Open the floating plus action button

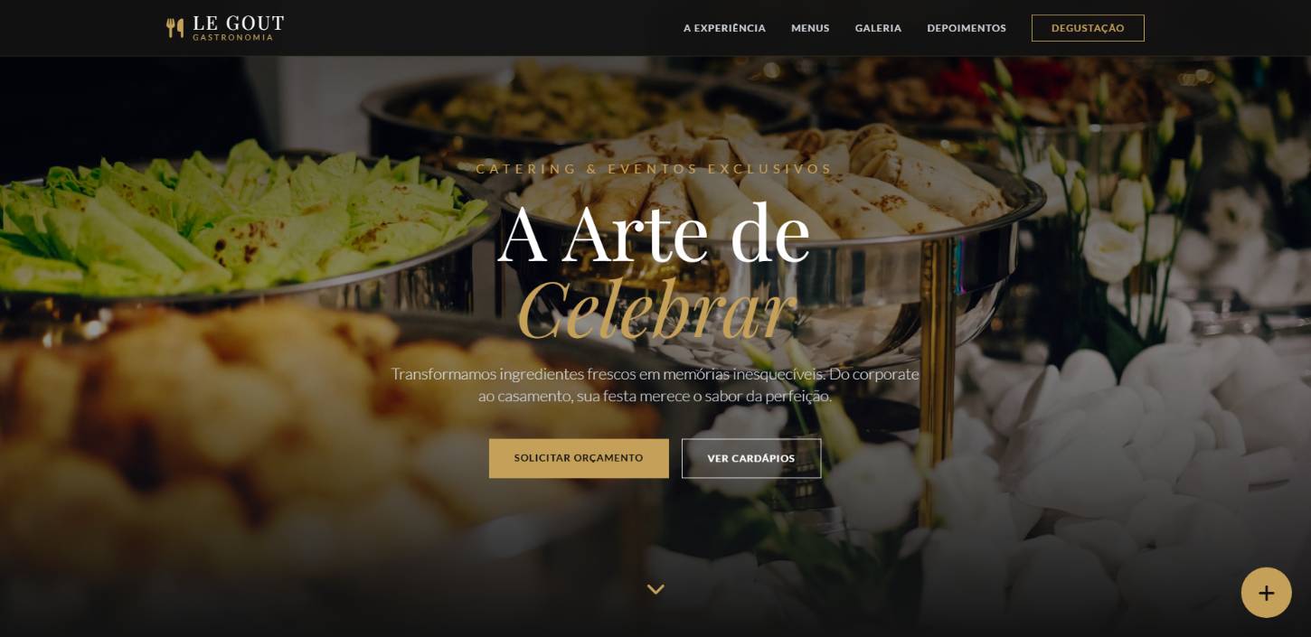pos(1266,593)
